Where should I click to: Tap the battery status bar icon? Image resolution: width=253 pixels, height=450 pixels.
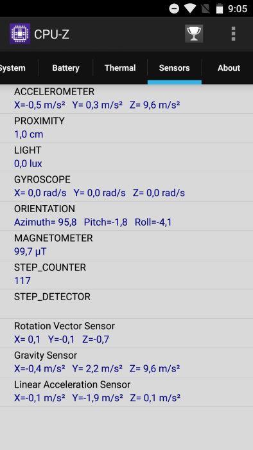point(220,8)
